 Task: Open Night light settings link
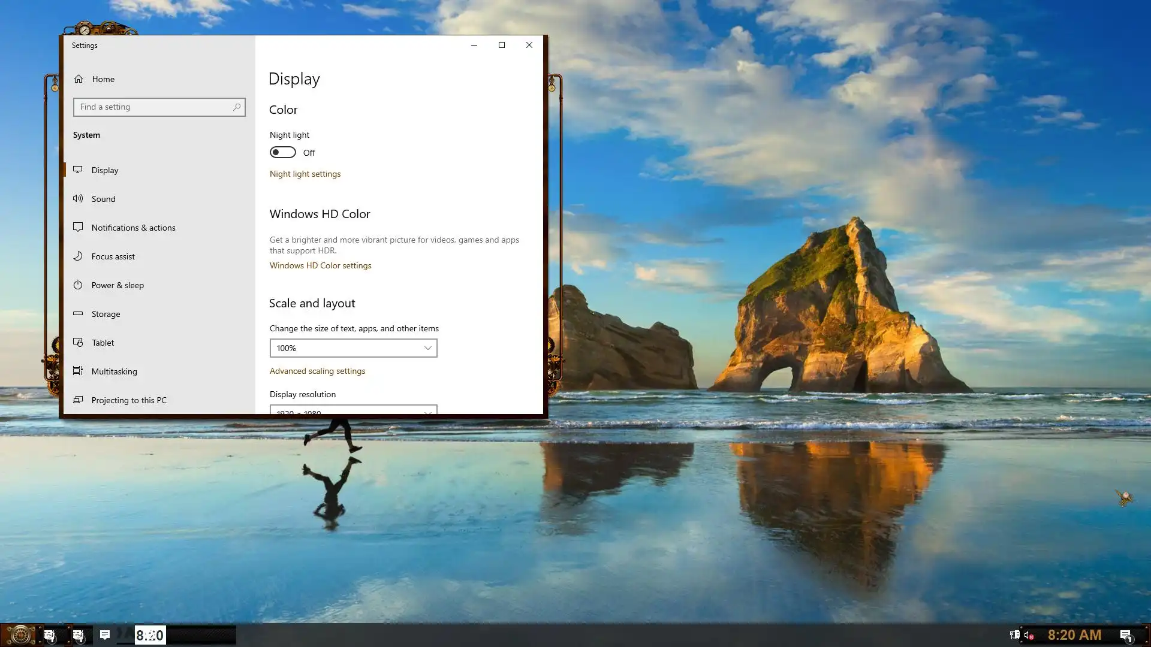(305, 174)
